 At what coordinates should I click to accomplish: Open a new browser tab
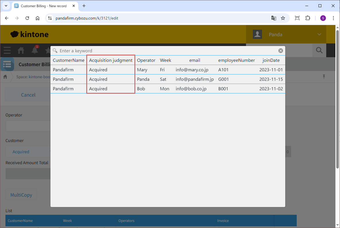[84, 6]
